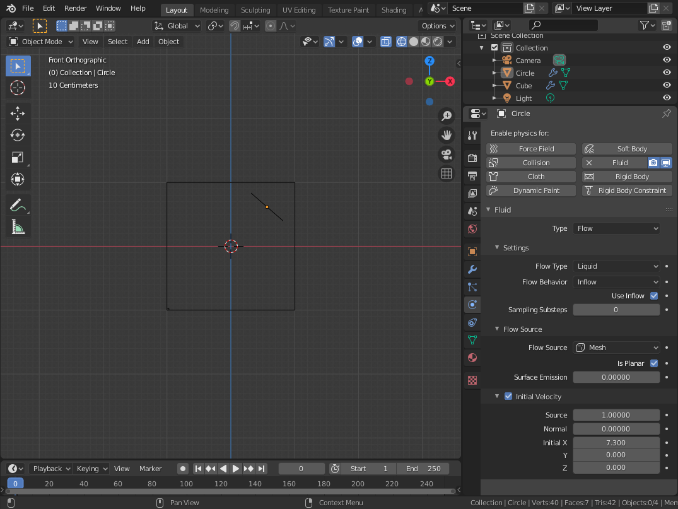Open Output properties tab
The image size is (678, 509).
coord(472,175)
